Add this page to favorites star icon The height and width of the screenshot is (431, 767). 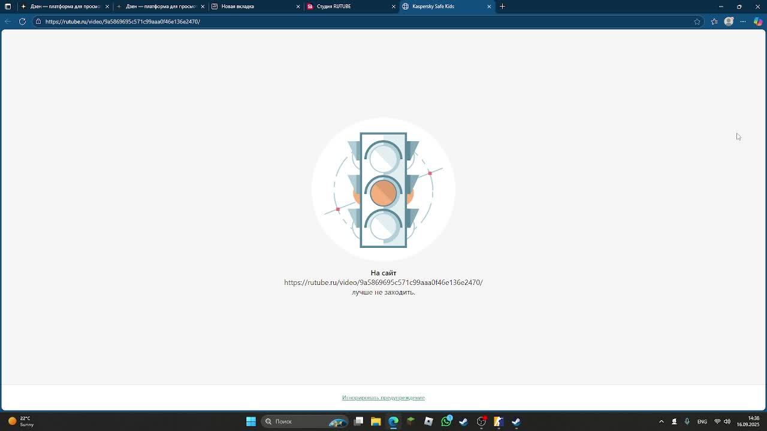click(x=697, y=22)
